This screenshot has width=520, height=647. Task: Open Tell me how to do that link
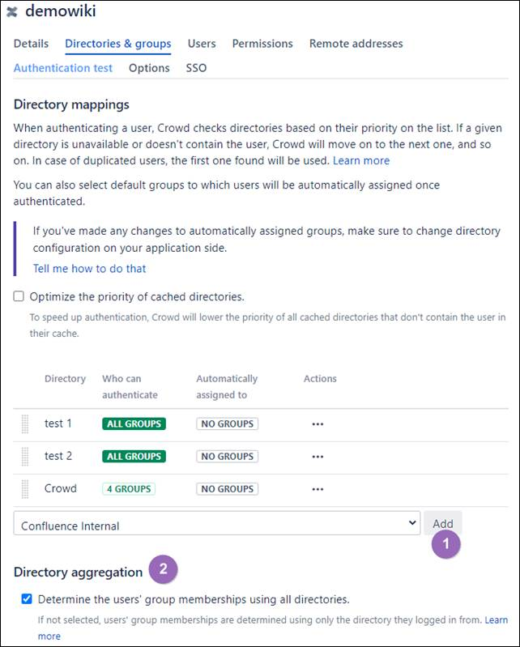point(90,269)
